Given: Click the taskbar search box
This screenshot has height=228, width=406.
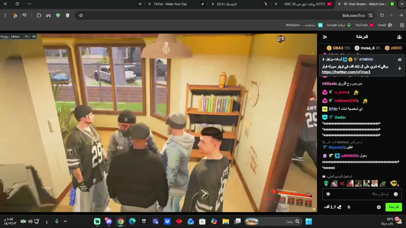Looking at the screenshot, I should coord(274,222).
